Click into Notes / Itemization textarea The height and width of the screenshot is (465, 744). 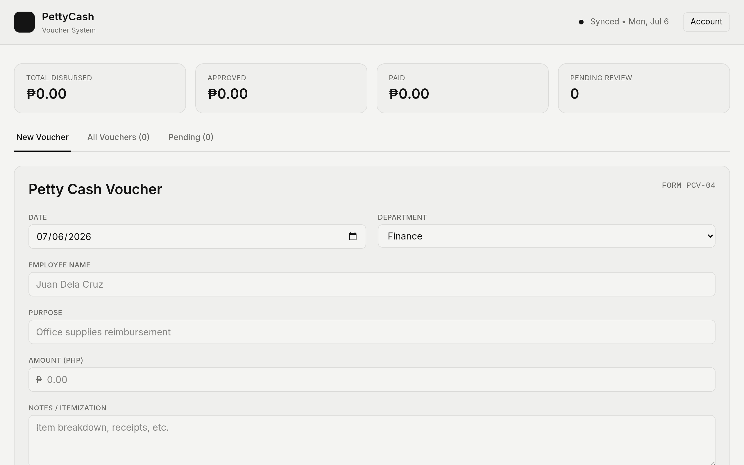[x=372, y=440]
